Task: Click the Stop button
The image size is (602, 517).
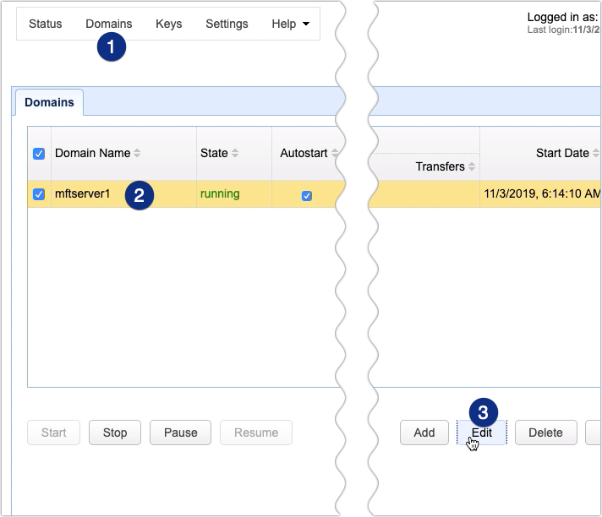Action: point(115,433)
